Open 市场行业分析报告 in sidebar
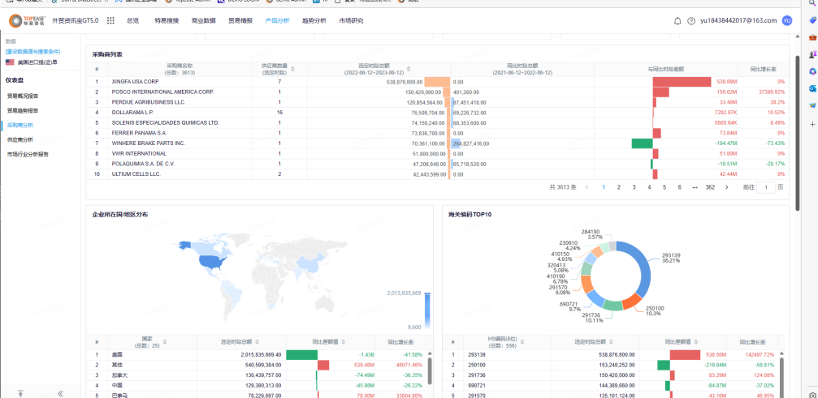Screen dimensions: 818x398 28,155
